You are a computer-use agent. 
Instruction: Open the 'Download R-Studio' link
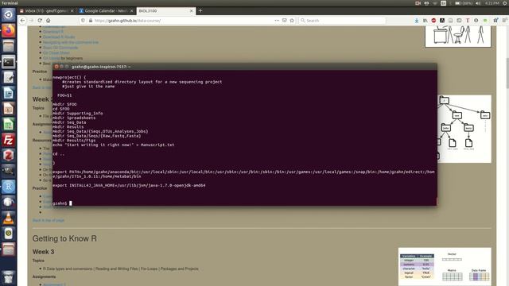click(59, 37)
